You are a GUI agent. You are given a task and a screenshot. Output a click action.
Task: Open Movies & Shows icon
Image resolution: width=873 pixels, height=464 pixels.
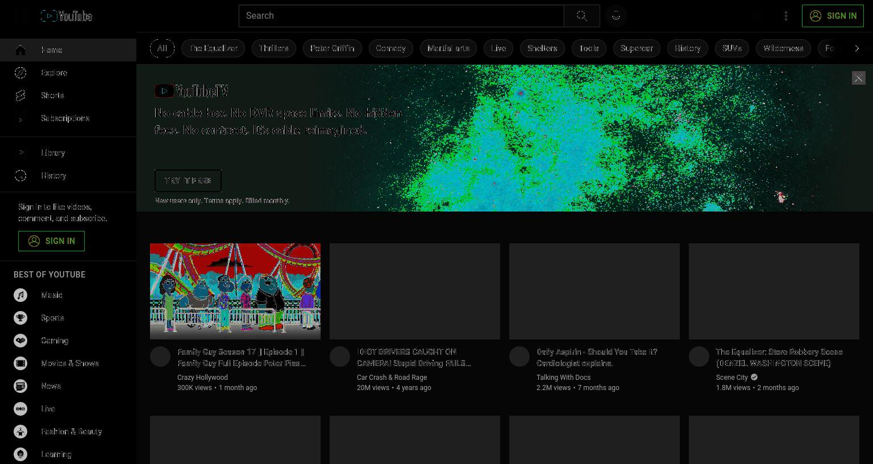20,363
